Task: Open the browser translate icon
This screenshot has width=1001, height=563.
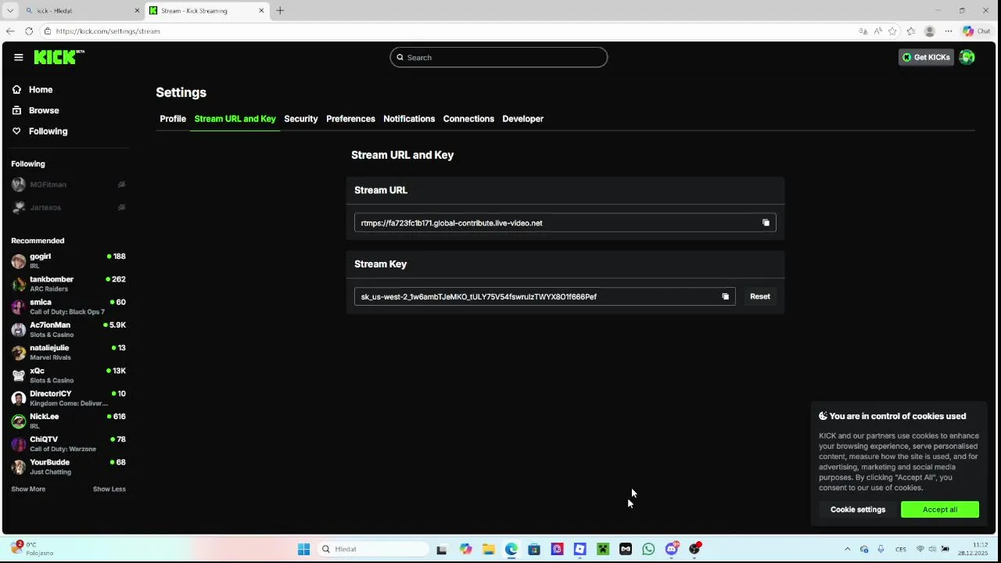Action: click(863, 31)
